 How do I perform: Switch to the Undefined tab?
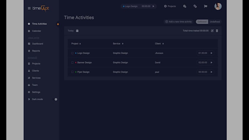click(215, 22)
